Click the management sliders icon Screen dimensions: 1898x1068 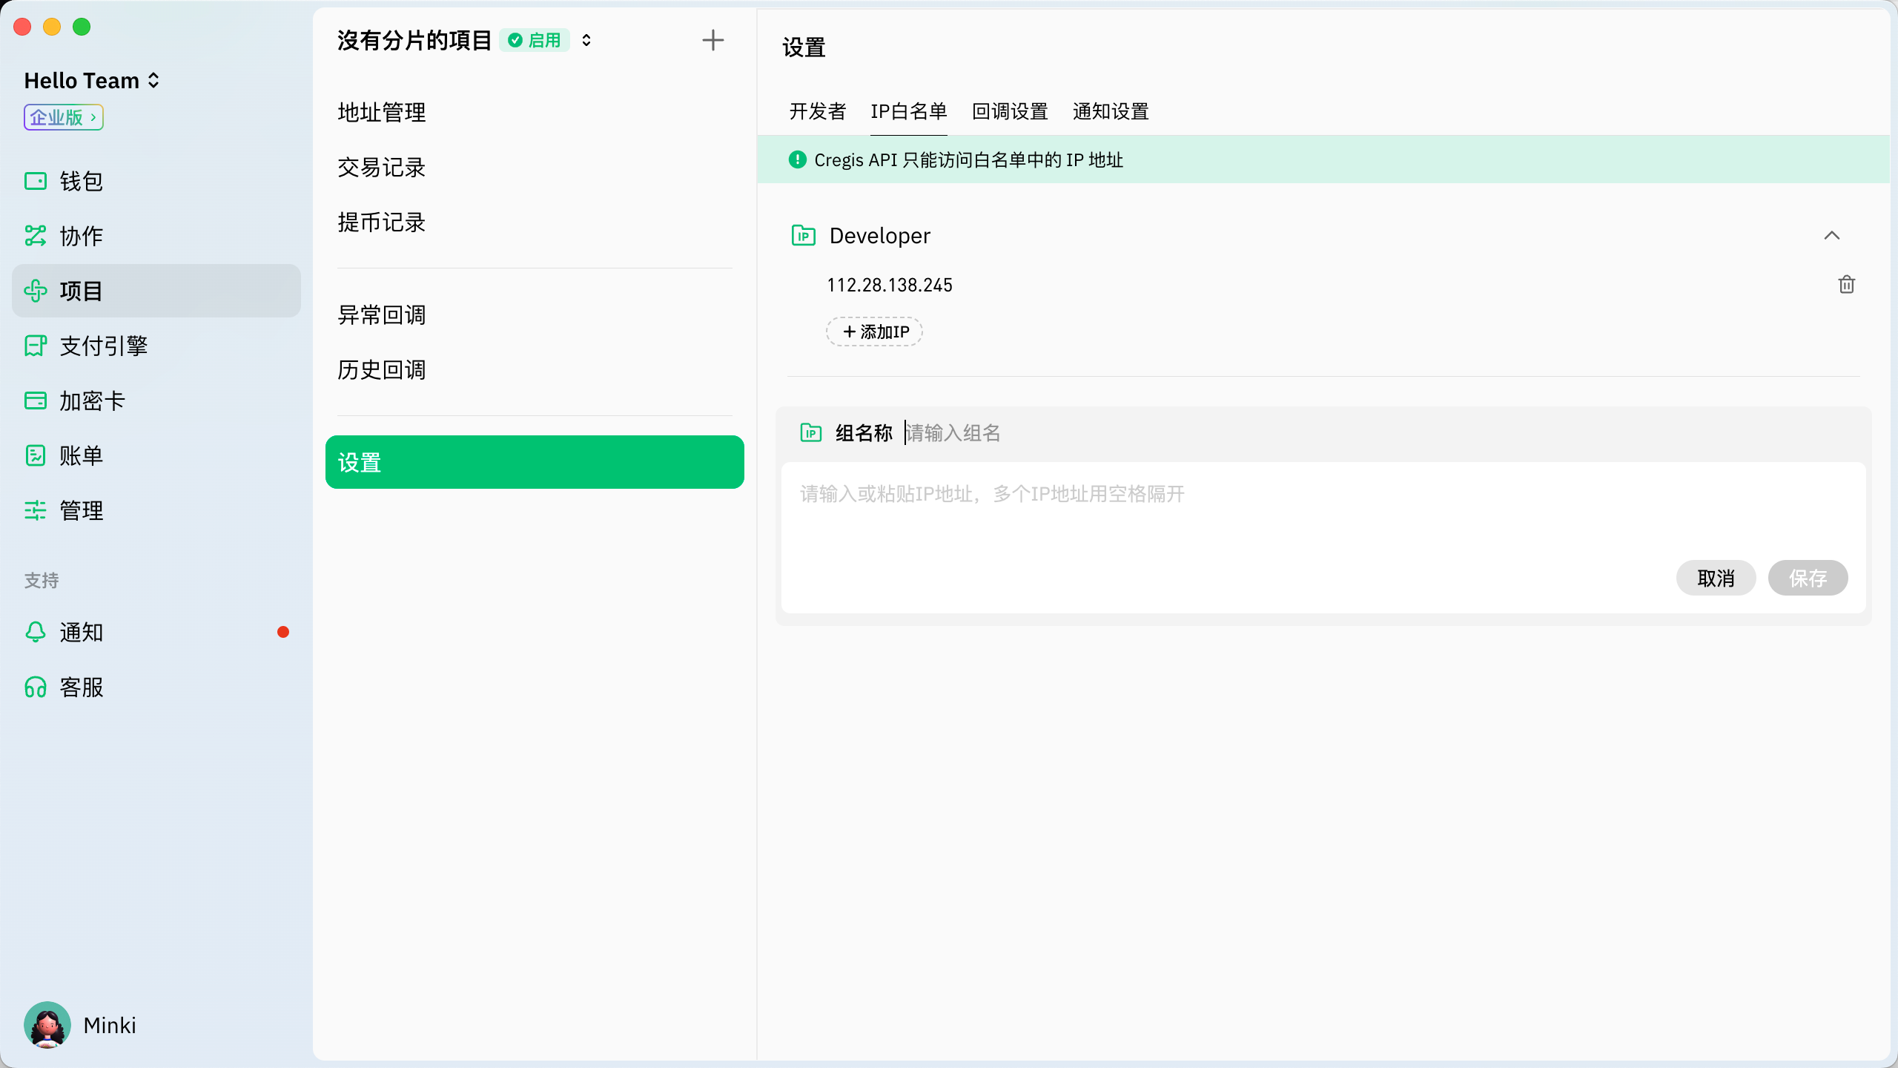(x=36, y=510)
